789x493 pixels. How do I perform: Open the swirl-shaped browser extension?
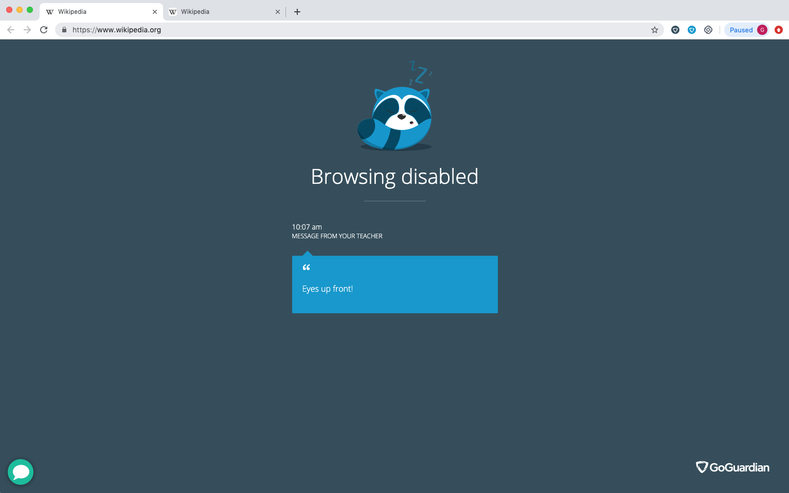pos(708,30)
